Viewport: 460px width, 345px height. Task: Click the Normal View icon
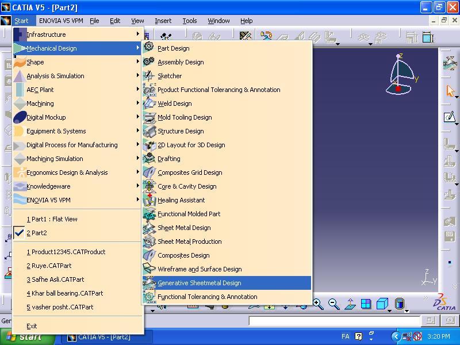tap(350, 304)
